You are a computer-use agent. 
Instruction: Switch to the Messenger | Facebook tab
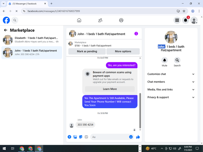(x=27, y=4)
